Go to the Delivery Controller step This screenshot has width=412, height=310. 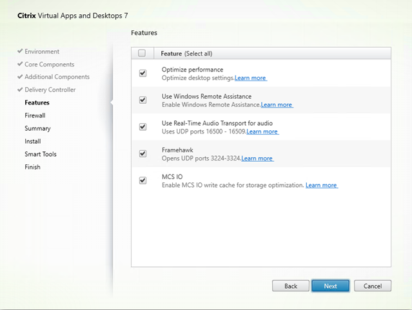click(x=50, y=90)
